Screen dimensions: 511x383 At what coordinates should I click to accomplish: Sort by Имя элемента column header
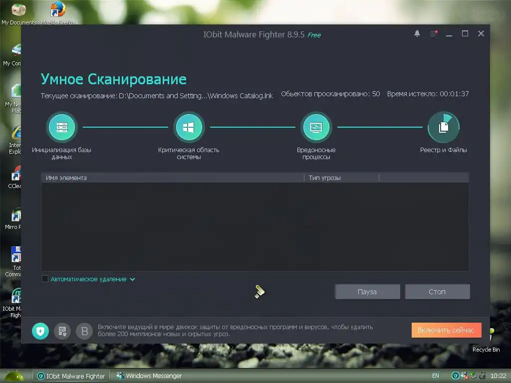point(172,178)
